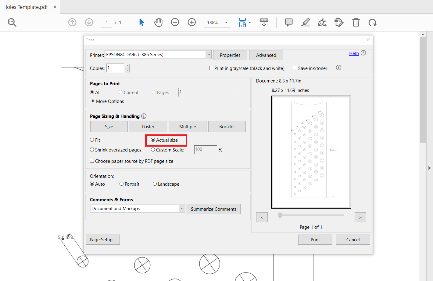Enable Print in grayscale
433x281 pixels.
coord(211,68)
